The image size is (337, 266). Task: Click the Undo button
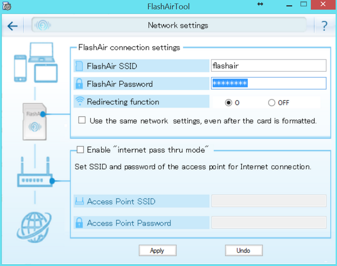(244, 251)
